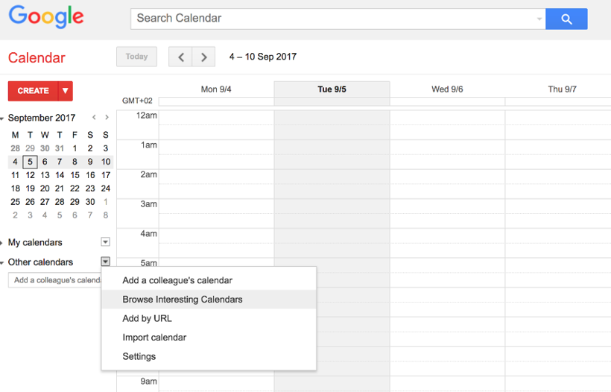Click the blue search magnifier button
Image resolution: width=611 pixels, height=392 pixels.
pos(566,19)
